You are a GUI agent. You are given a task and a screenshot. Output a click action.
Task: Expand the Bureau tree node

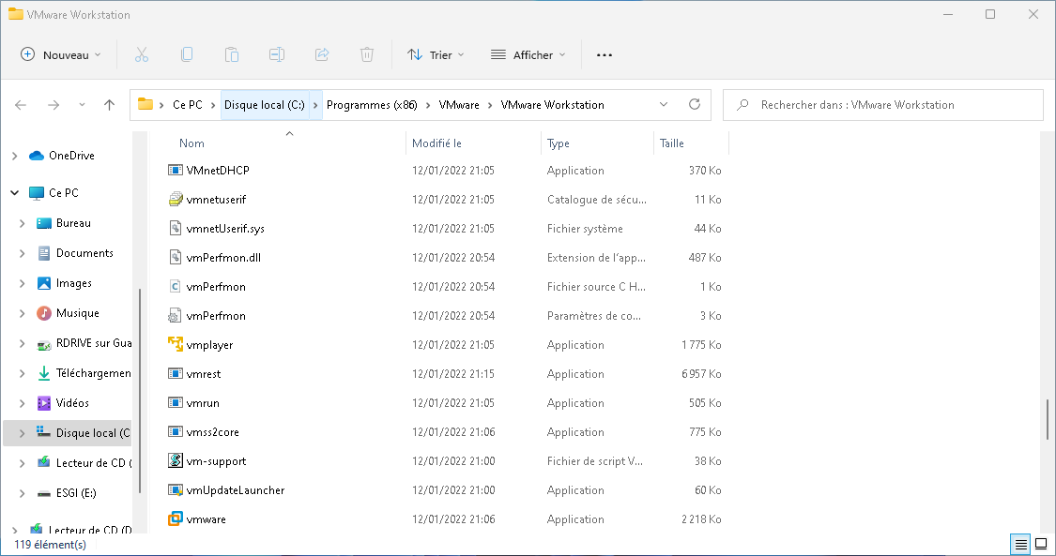[x=23, y=223]
